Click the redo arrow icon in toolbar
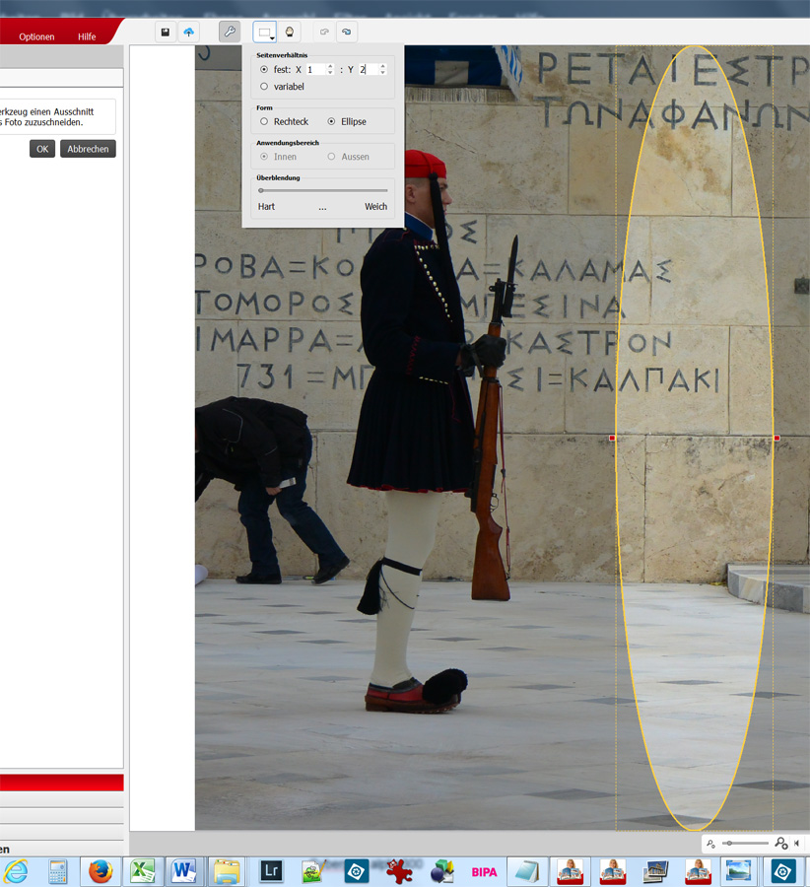The image size is (810, 887). tap(346, 33)
